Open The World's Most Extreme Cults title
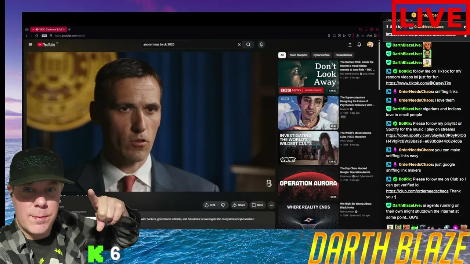This screenshot has width=470, height=264. tap(356, 135)
